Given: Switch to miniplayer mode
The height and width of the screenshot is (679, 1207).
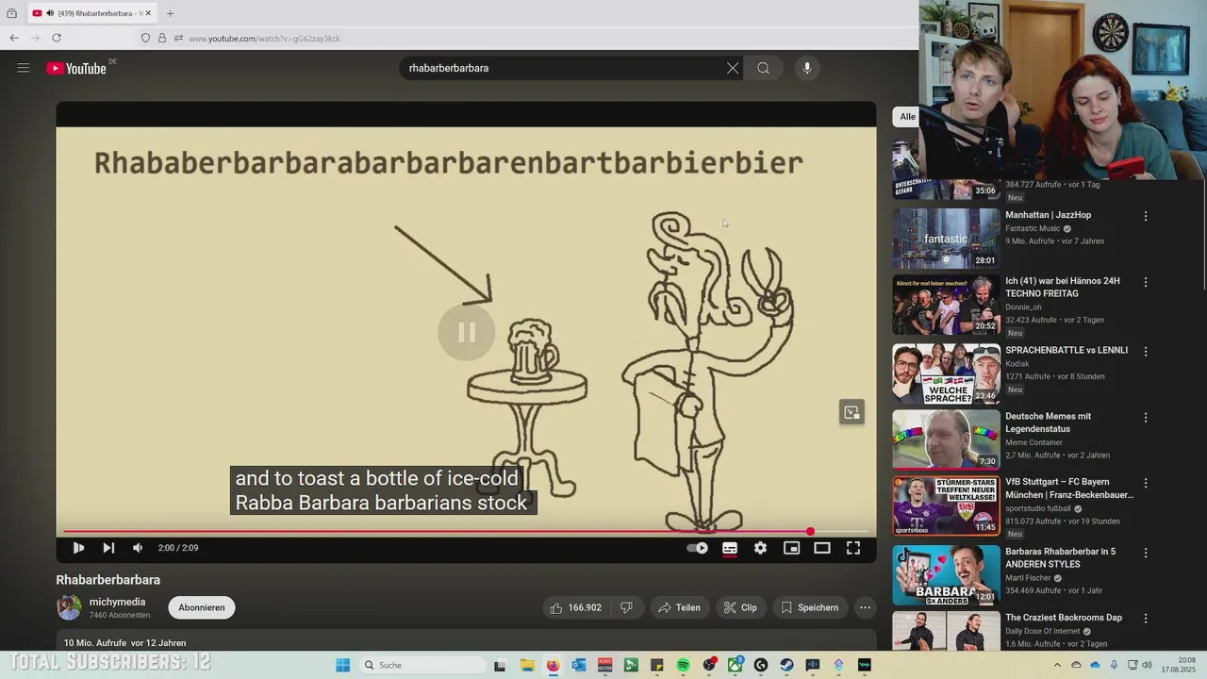Looking at the screenshot, I should coord(792,548).
